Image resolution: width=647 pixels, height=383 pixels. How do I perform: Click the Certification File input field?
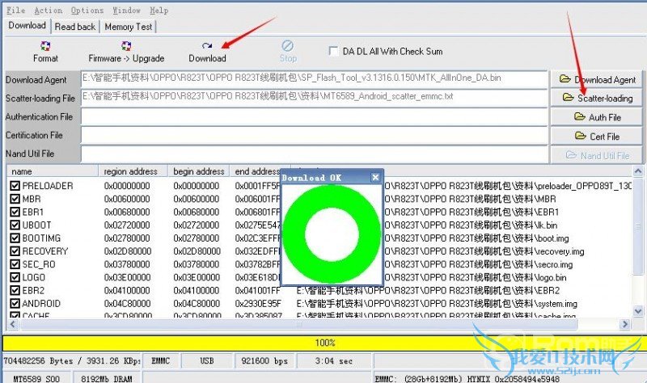tap(314, 135)
